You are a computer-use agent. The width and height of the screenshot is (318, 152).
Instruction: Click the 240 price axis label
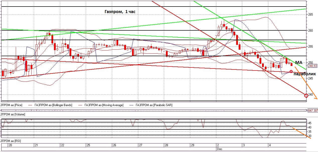pyautogui.click(x=311, y=95)
